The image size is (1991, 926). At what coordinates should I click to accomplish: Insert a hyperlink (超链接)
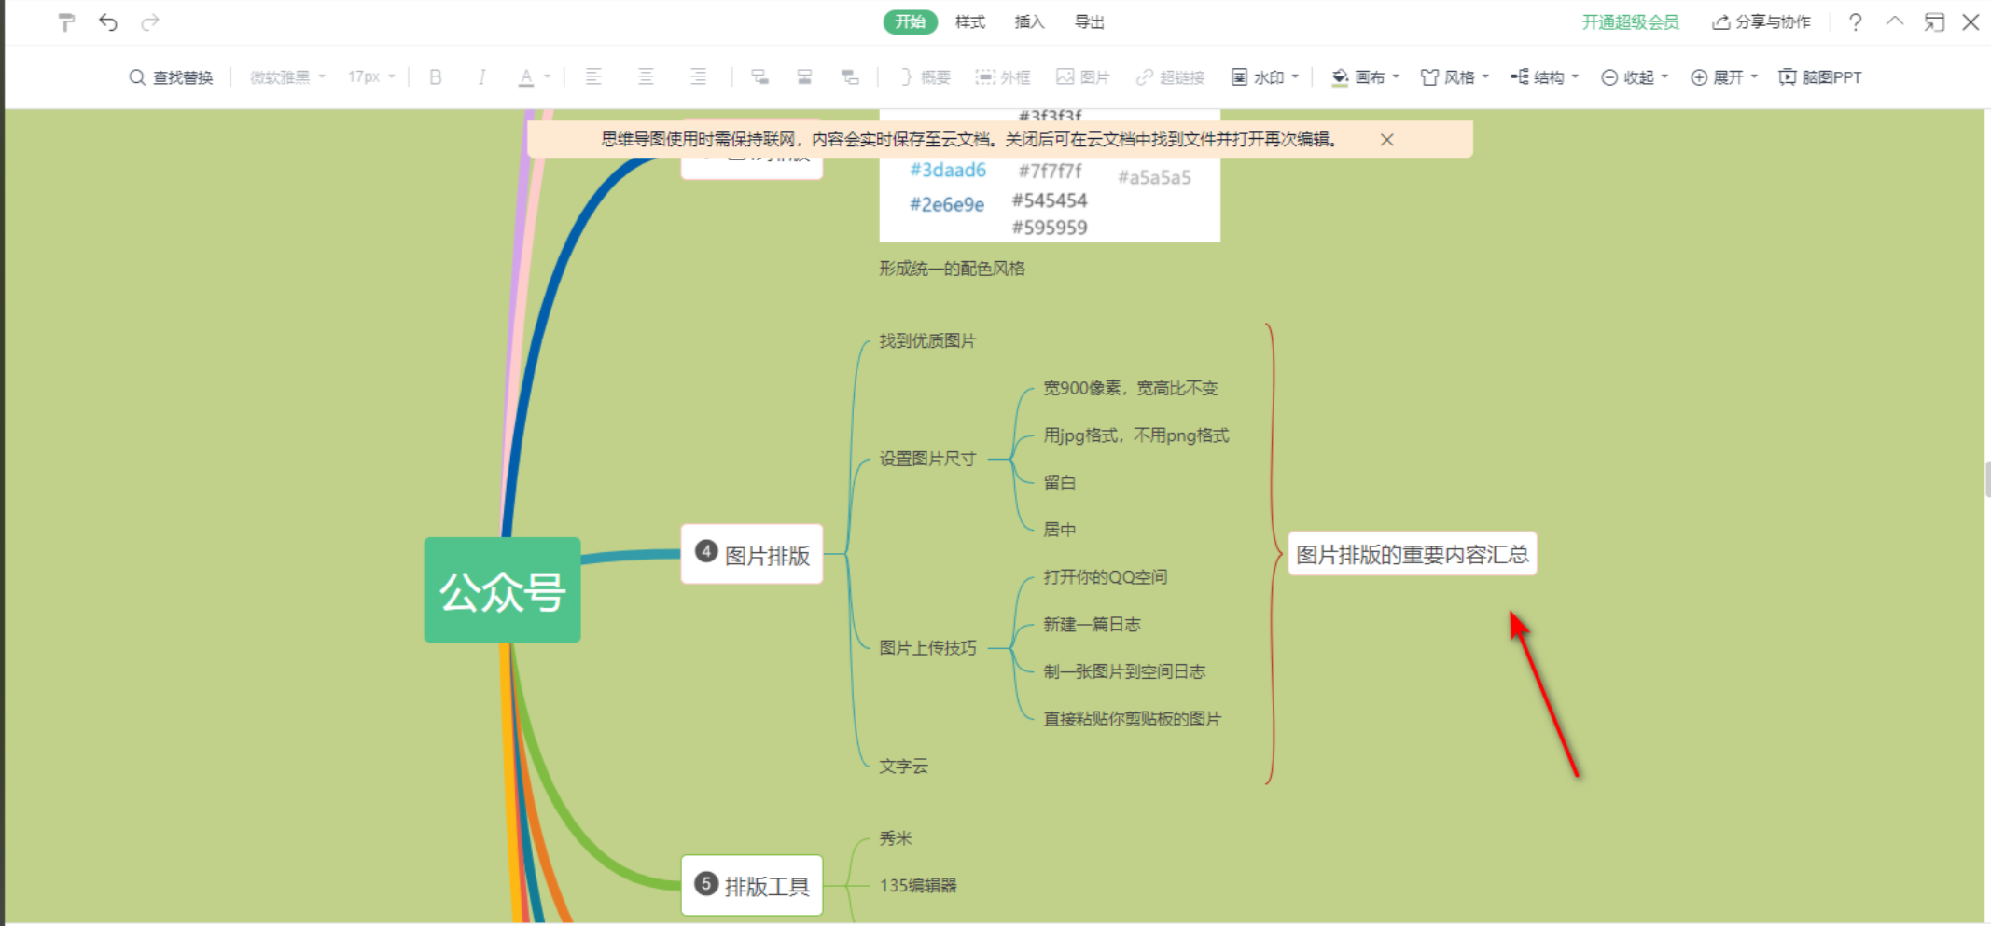tap(1170, 77)
